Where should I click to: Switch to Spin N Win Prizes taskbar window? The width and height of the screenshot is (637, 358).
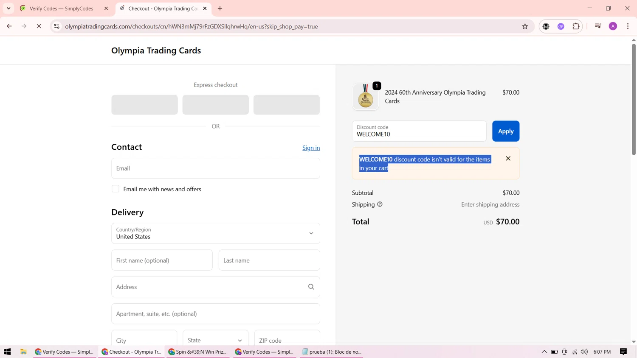click(x=198, y=352)
